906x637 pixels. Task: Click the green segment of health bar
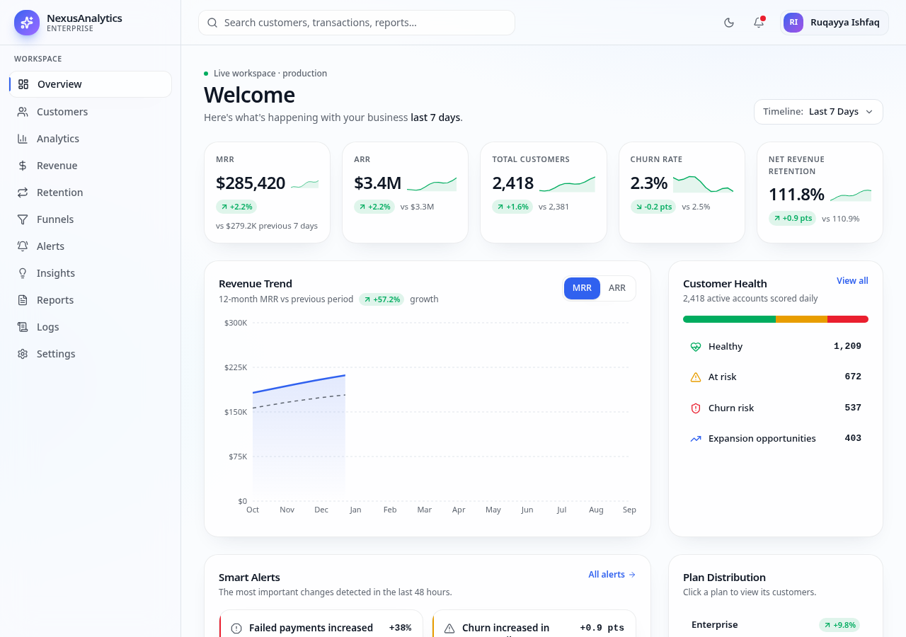pyautogui.click(x=729, y=319)
